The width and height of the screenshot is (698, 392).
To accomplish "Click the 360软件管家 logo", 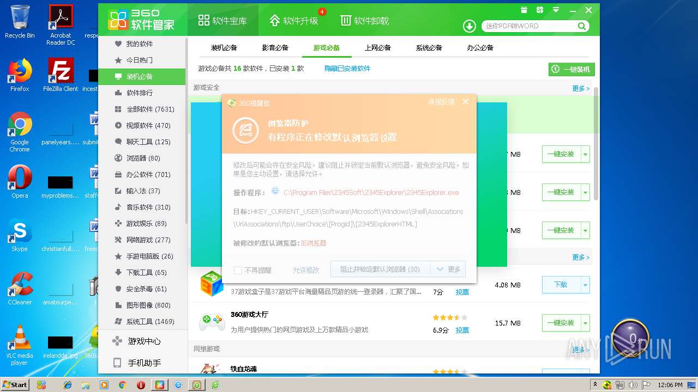I will (142, 20).
